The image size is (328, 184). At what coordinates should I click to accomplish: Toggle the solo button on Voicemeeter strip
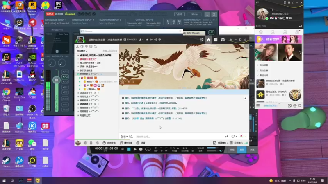(x=65, y=105)
